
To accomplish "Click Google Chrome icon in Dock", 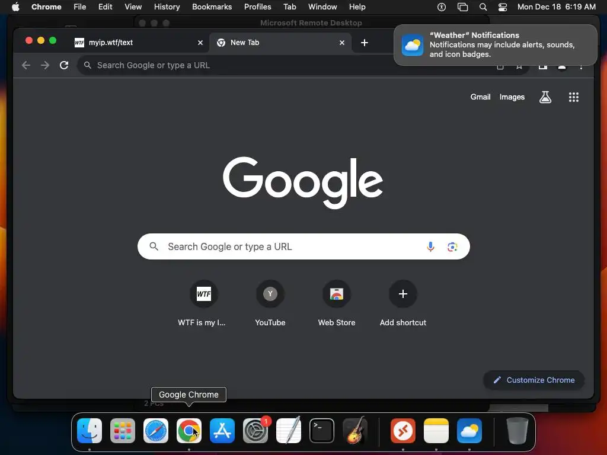I will click(x=189, y=431).
